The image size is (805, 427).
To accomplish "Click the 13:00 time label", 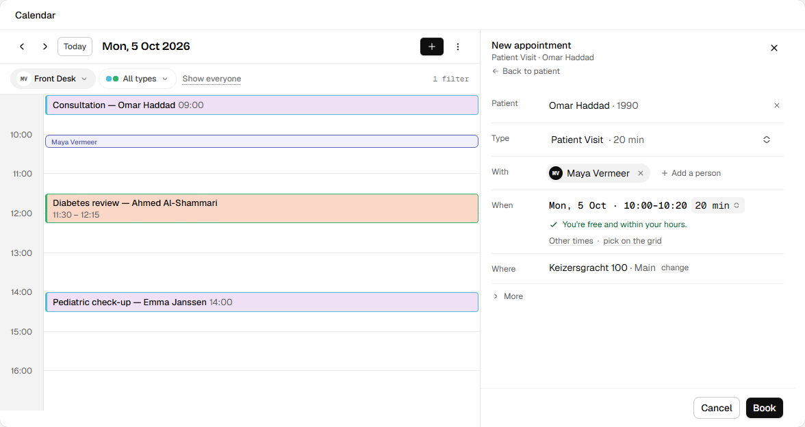I will (x=22, y=253).
